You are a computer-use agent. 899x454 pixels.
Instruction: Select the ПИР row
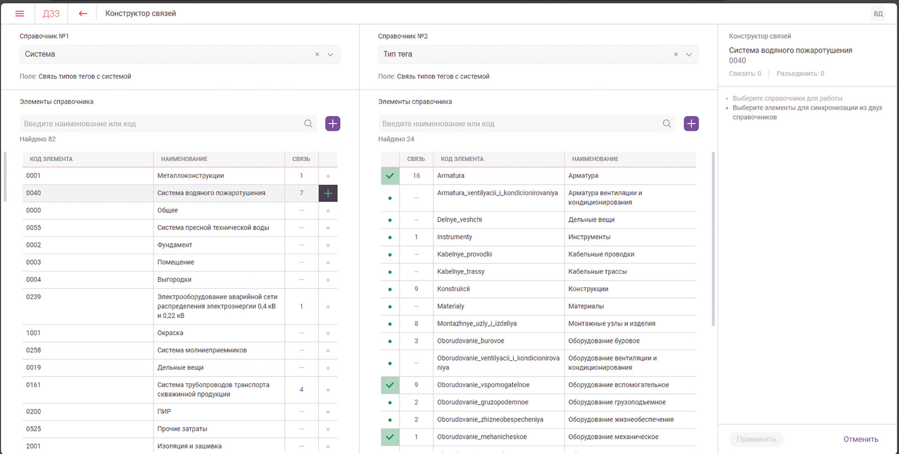tap(180, 411)
